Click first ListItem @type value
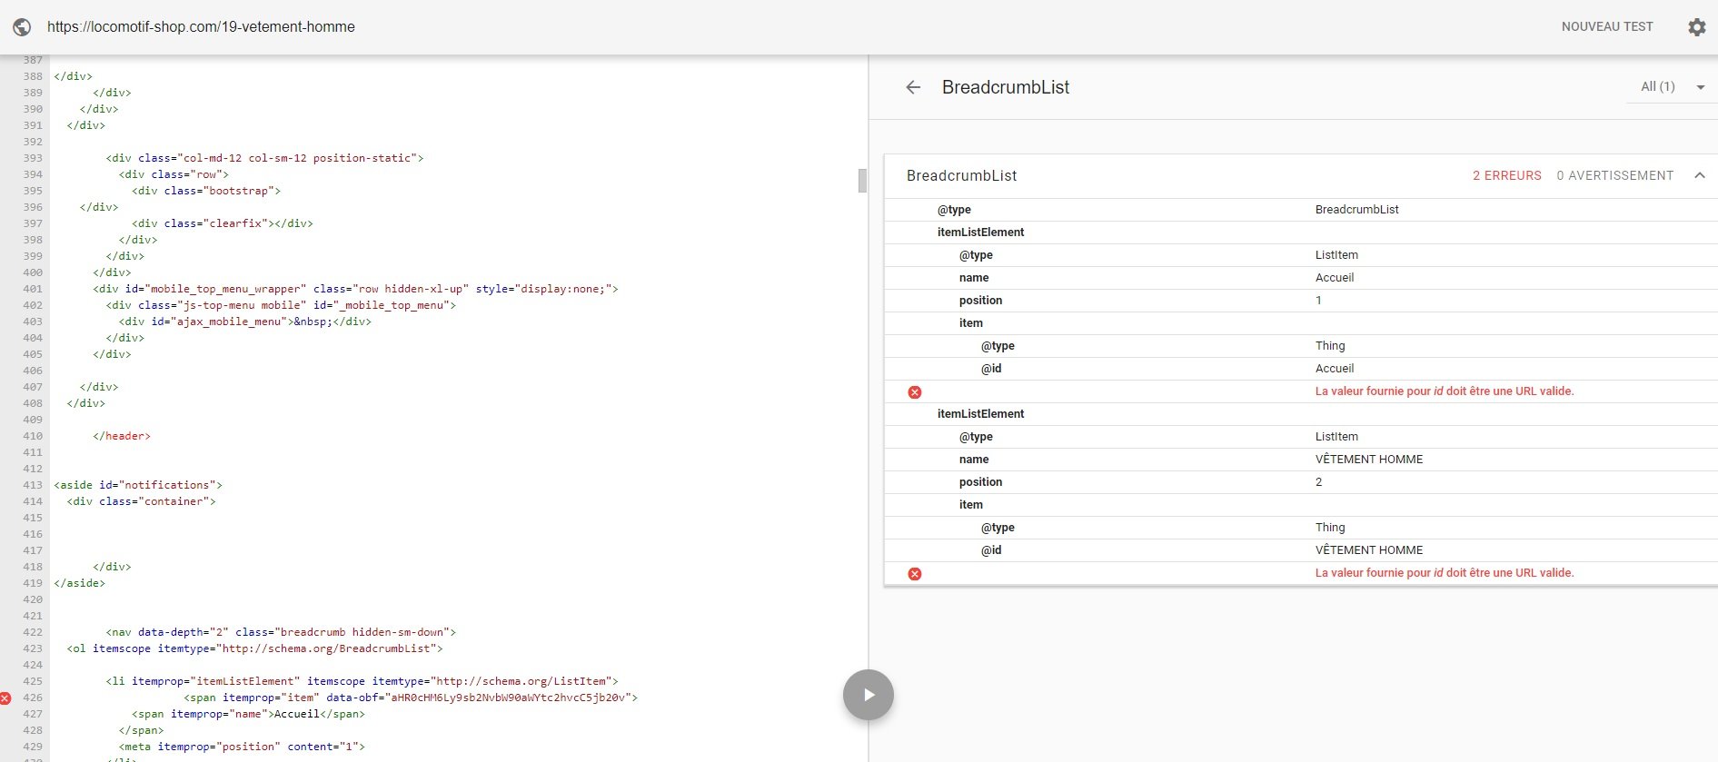 (1336, 255)
